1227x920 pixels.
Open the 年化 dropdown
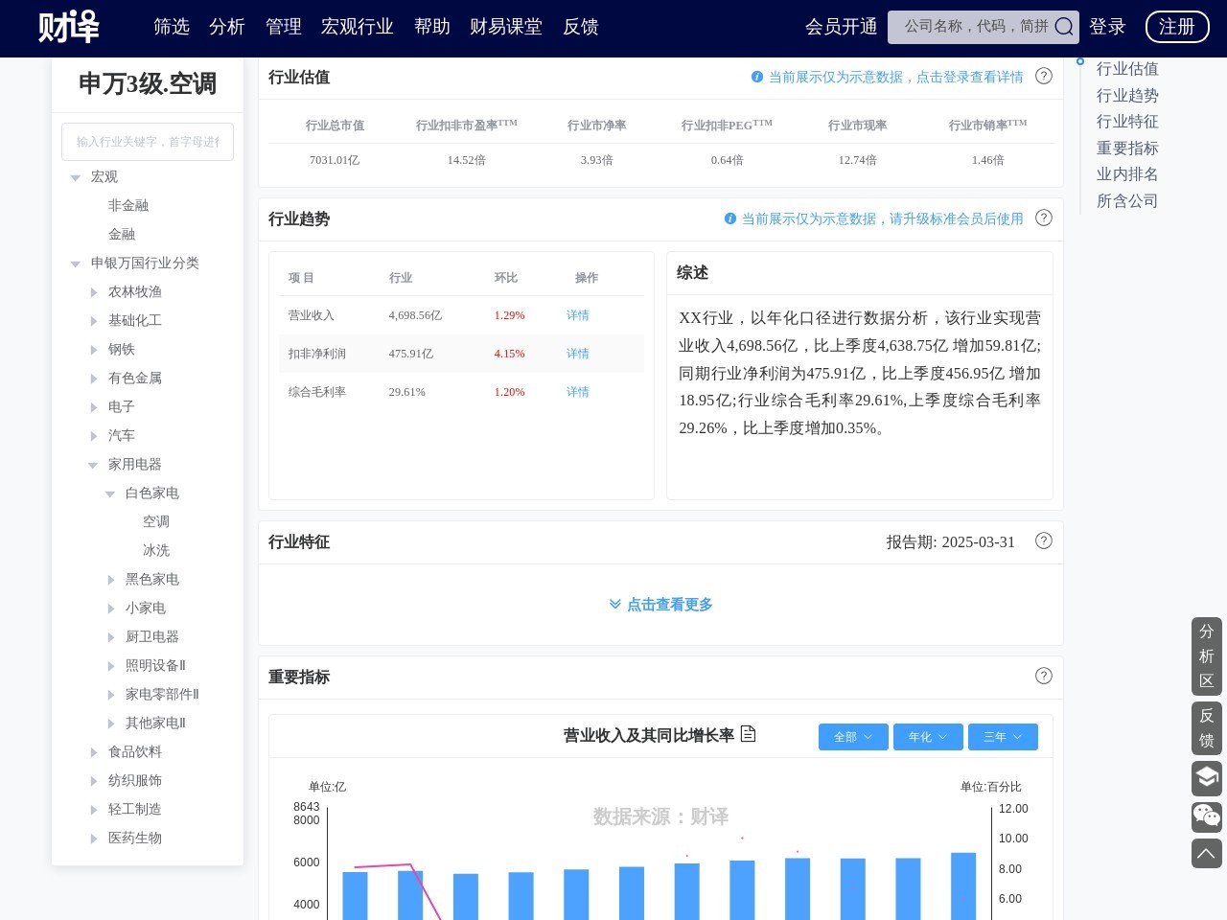coord(927,737)
